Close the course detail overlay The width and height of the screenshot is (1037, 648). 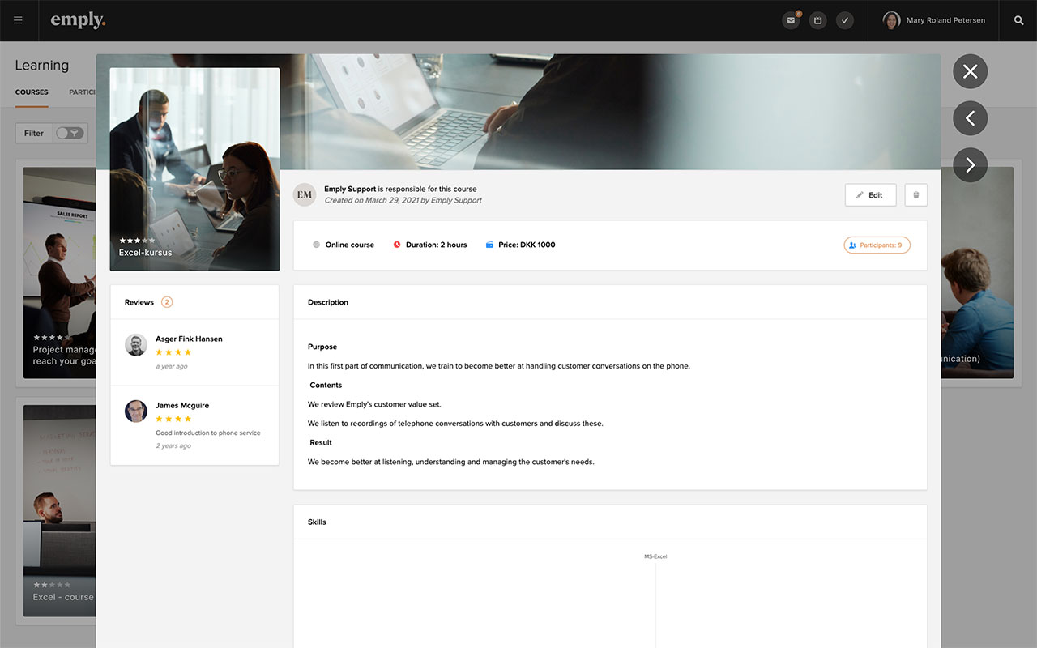[x=971, y=71]
